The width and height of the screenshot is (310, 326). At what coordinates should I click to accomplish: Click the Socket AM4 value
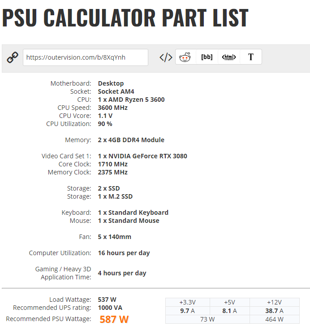coord(116,91)
